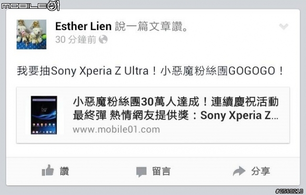Click the comment speech bubble icon
Image resolution: width=306 pixels, height=195 pixels.
pyautogui.click(x=141, y=172)
